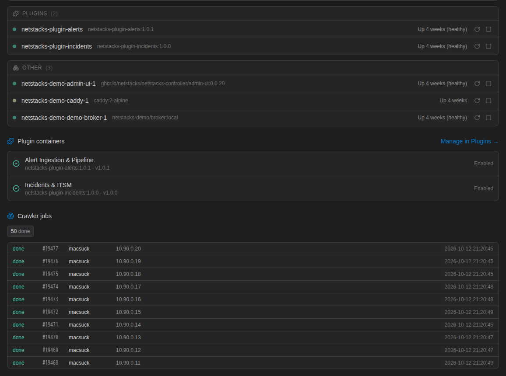Click the Plugin containers puzzle icon
This screenshot has height=376, width=506.
[x=11, y=141]
